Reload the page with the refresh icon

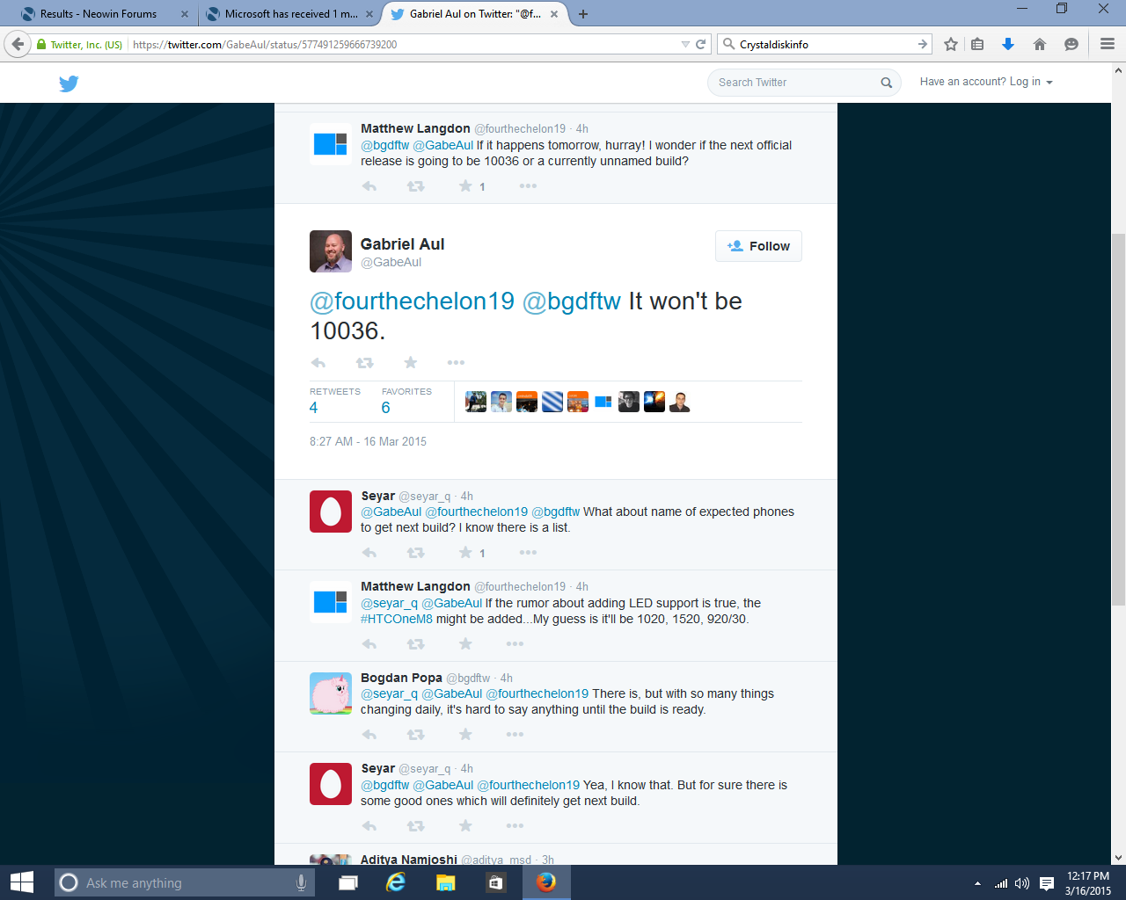[x=701, y=44]
